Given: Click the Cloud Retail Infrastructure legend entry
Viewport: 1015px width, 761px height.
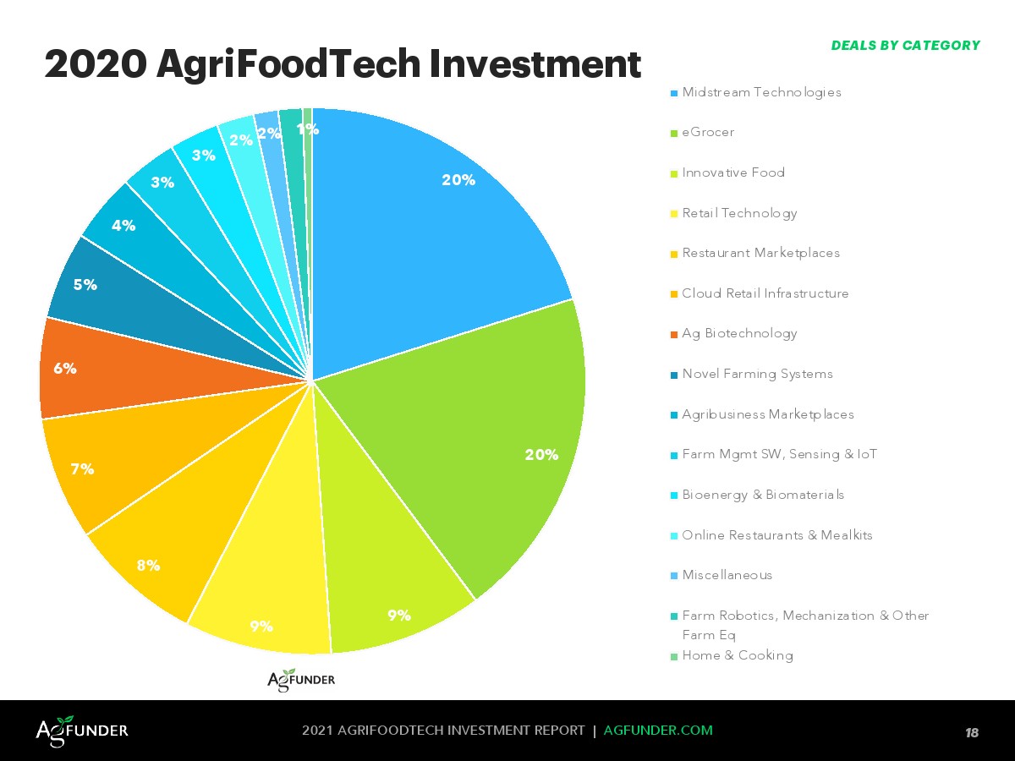Looking at the screenshot, I should click(765, 293).
